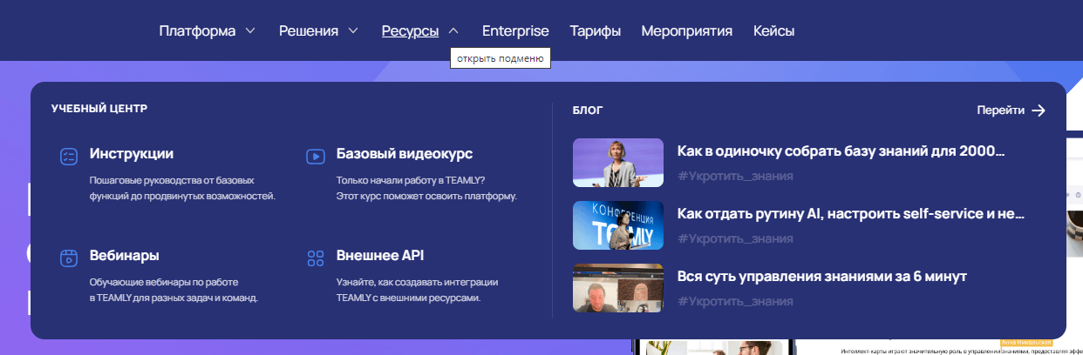Open the Кейсы page
This screenshot has width=1083, height=355.
point(774,31)
